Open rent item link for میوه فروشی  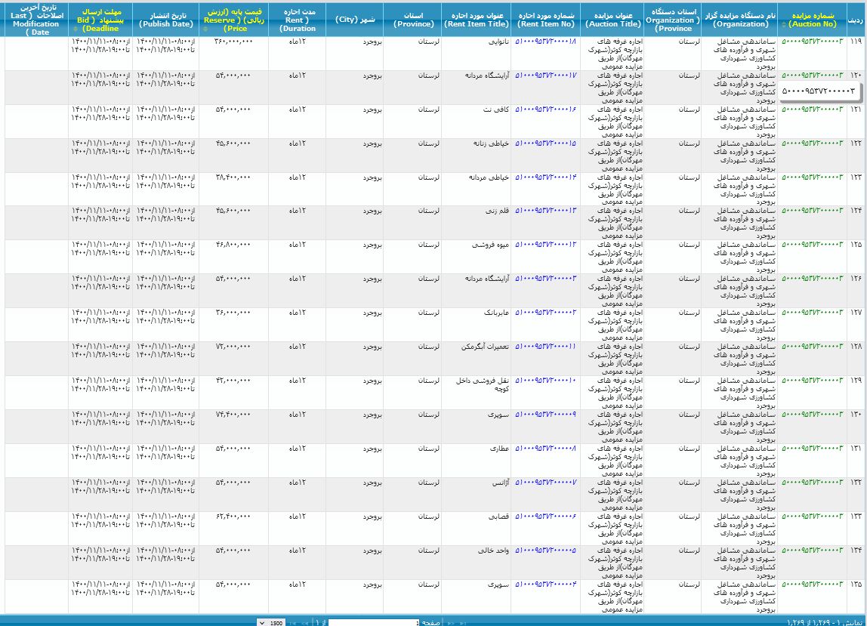click(545, 245)
